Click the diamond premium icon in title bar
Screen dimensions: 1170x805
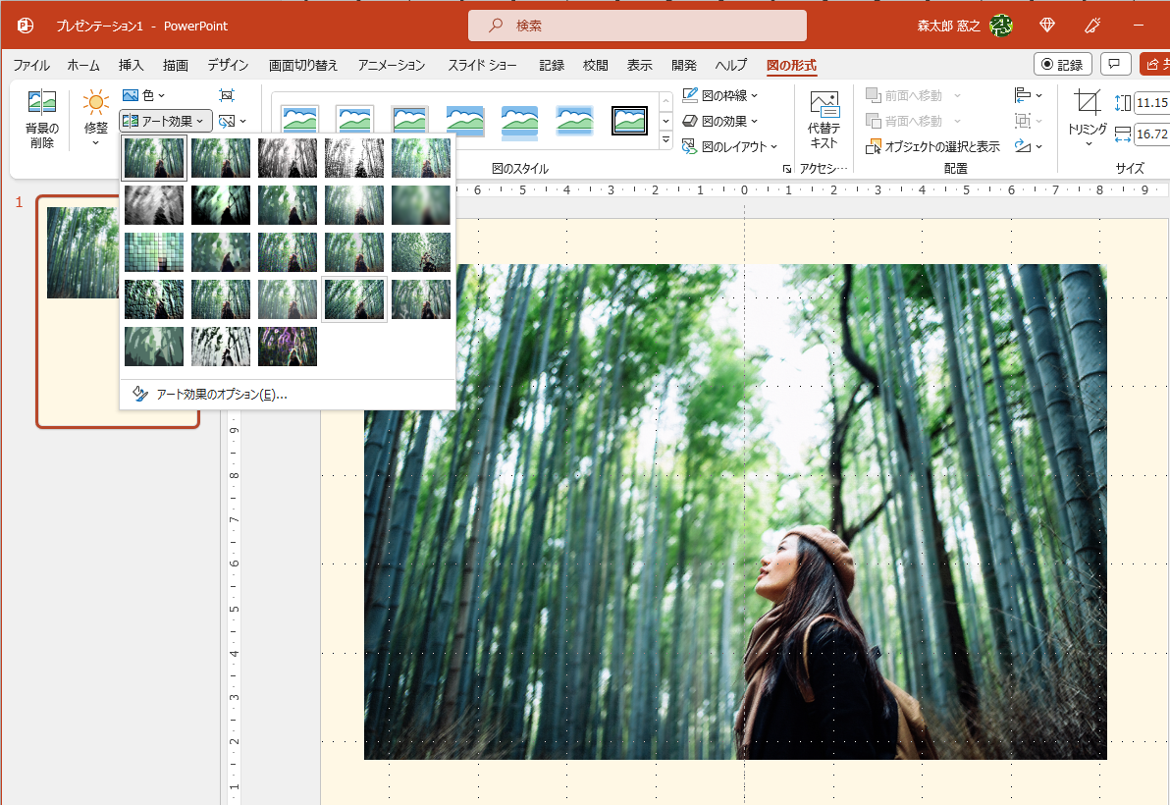tap(1047, 26)
